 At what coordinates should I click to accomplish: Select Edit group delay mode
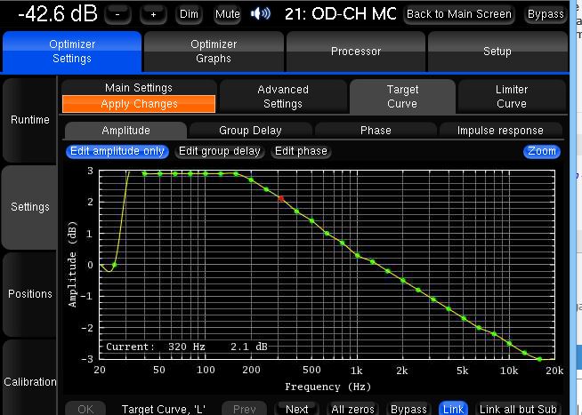pos(220,151)
